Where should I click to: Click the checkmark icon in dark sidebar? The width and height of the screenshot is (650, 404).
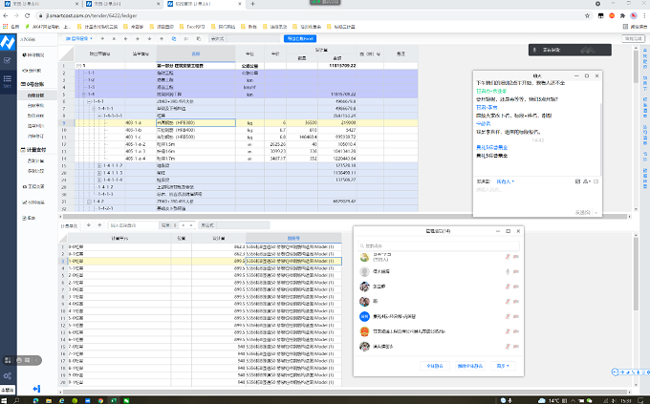tap(8, 59)
